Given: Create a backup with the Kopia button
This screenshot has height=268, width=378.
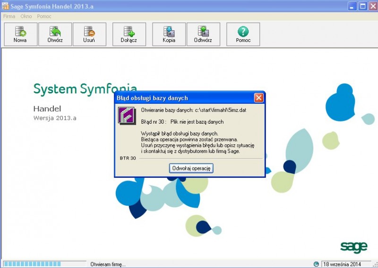Looking at the screenshot, I should (169, 34).
